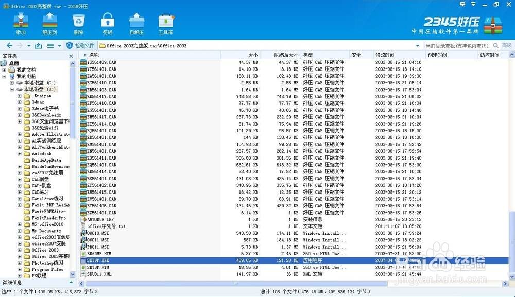
Task: Click the folder tree scroll-down arrow
Action: (73, 274)
